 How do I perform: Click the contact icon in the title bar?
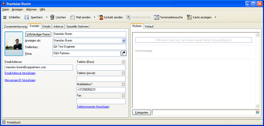point(4,4)
